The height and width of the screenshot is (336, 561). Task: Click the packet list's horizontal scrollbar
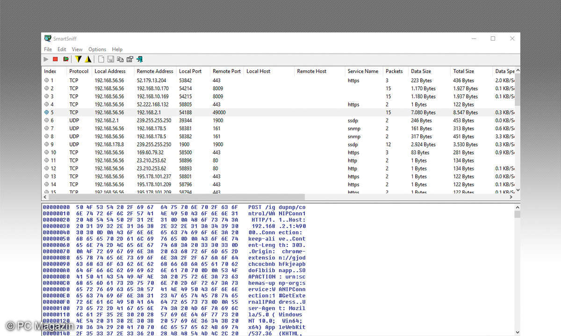pos(176,197)
